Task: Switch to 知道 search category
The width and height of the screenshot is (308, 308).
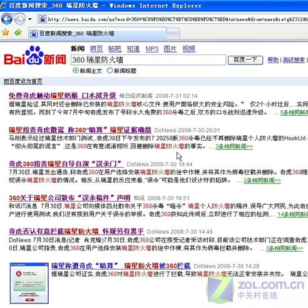Action: pos(133,49)
